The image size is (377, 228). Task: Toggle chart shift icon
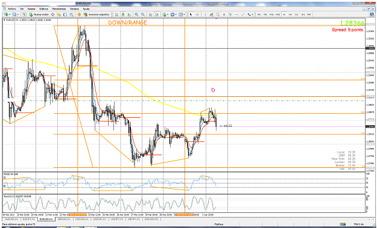[157, 14]
